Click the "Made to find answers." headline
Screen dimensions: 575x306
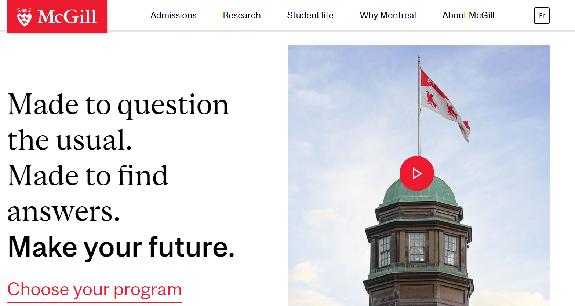pyautogui.click(x=88, y=193)
